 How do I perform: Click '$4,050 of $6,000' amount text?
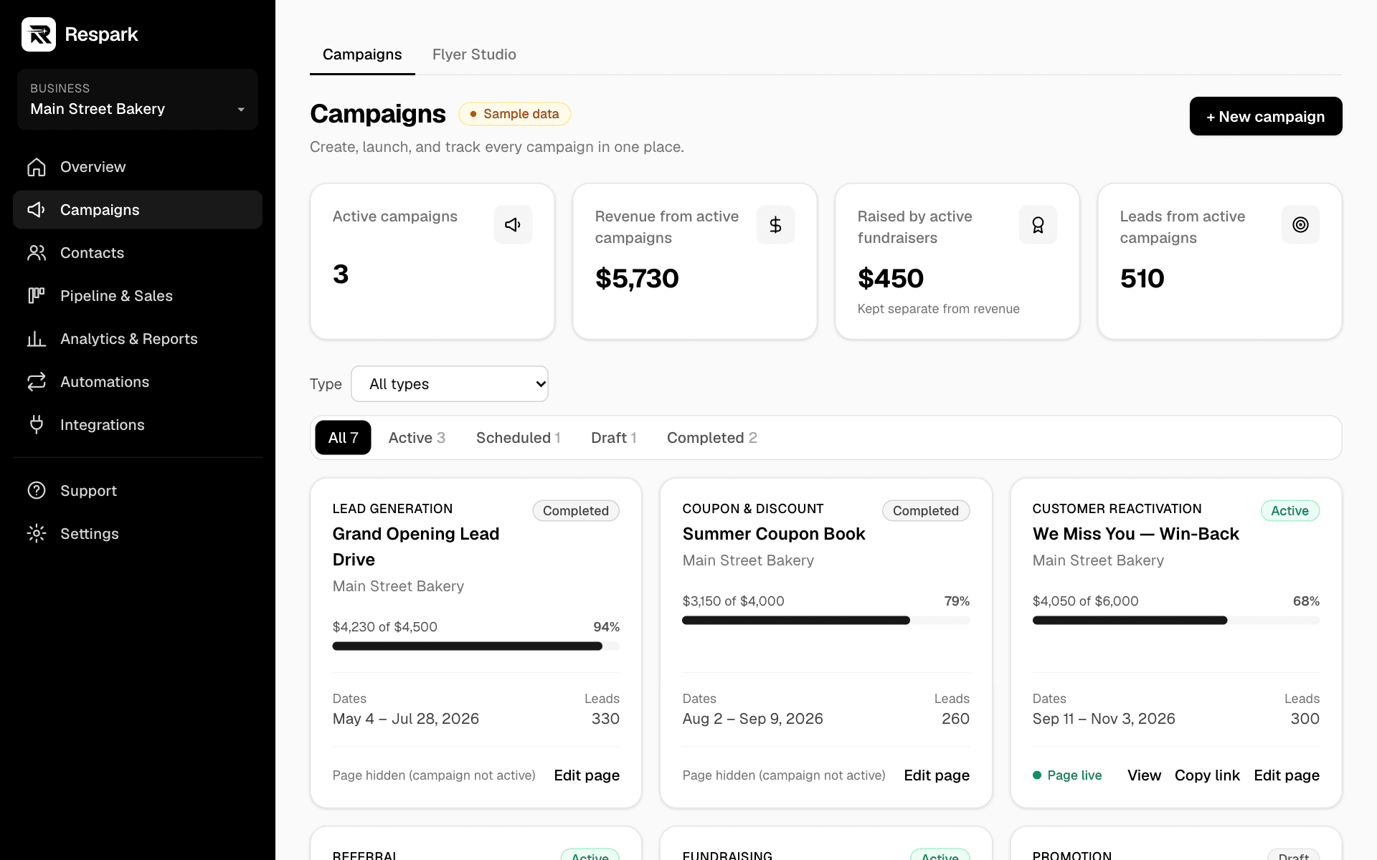tap(1086, 601)
